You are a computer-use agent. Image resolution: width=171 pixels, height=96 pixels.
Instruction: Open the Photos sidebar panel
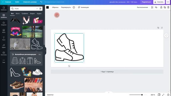click(4, 31)
